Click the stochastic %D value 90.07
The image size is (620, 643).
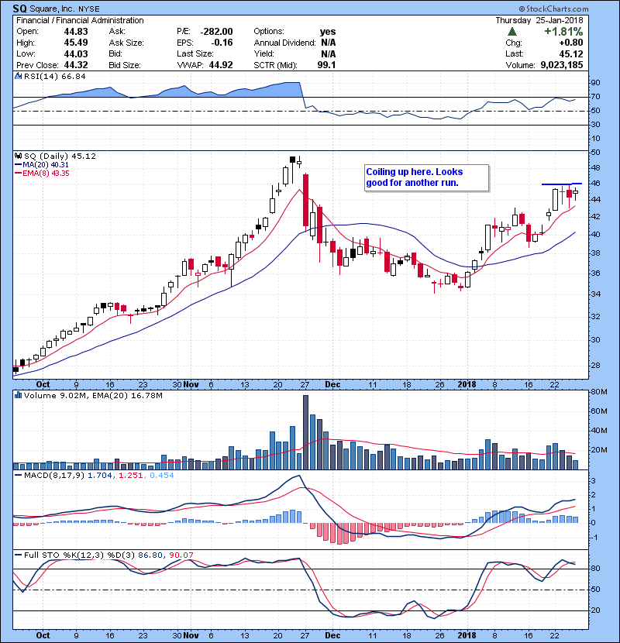pos(181,555)
